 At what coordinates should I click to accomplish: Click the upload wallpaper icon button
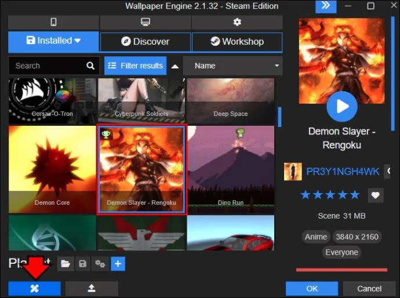coord(92,288)
